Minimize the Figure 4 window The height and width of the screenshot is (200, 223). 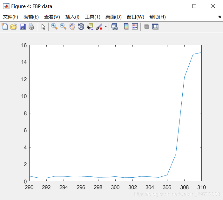(176, 6)
